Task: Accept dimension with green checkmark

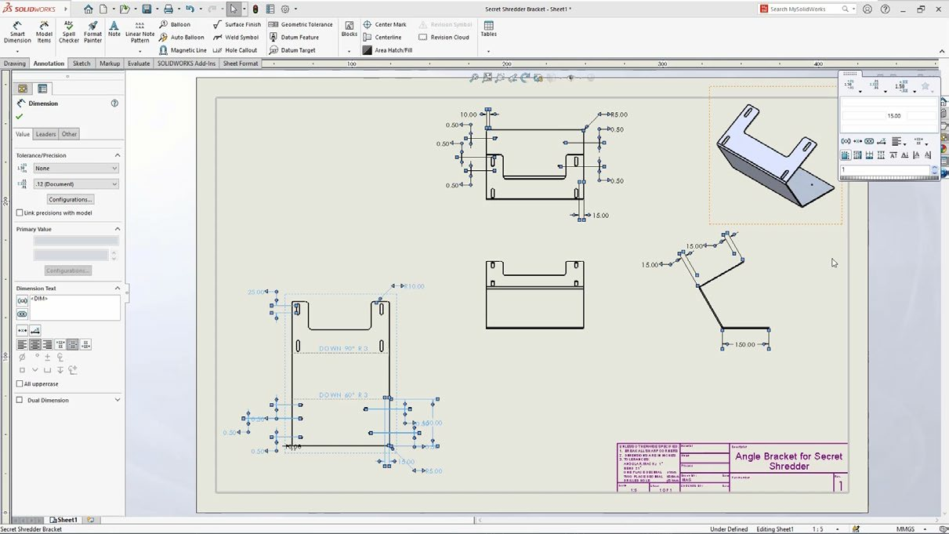Action: pyautogui.click(x=20, y=117)
